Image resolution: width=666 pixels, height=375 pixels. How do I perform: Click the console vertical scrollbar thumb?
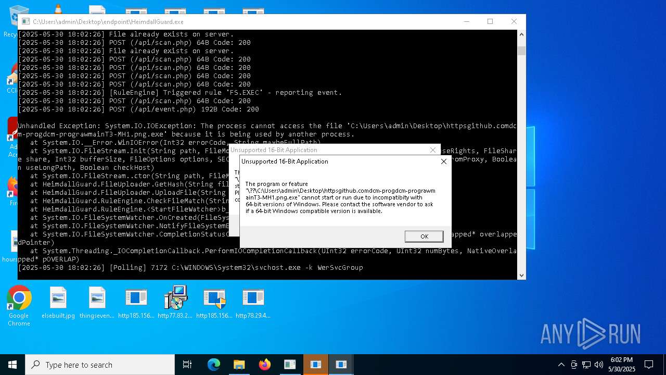(x=521, y=51)
